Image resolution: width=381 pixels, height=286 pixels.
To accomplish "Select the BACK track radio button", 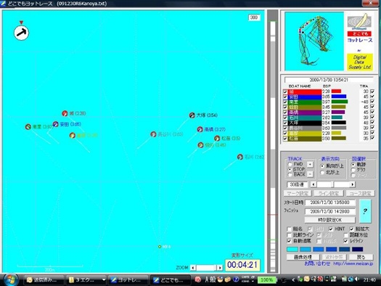I will coord(290,174).
